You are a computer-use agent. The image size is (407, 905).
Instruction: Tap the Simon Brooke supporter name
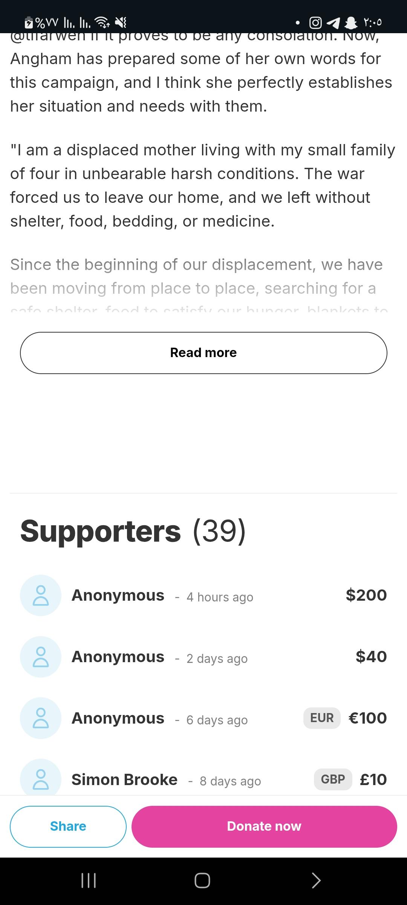(x=124, y=780)
